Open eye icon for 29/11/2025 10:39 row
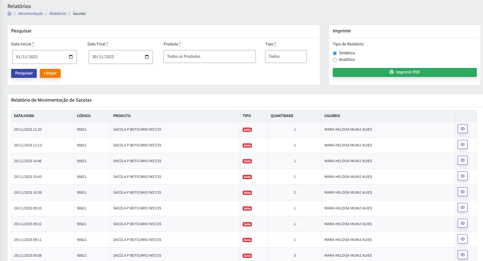483x261 pixels. tap(462, 192)
